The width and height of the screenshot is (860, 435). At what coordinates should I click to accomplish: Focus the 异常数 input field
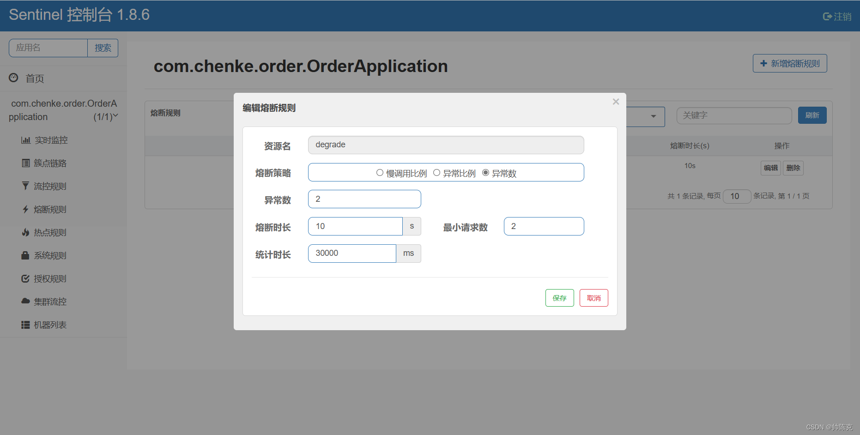pyautogui.click(x=364, y=199)
